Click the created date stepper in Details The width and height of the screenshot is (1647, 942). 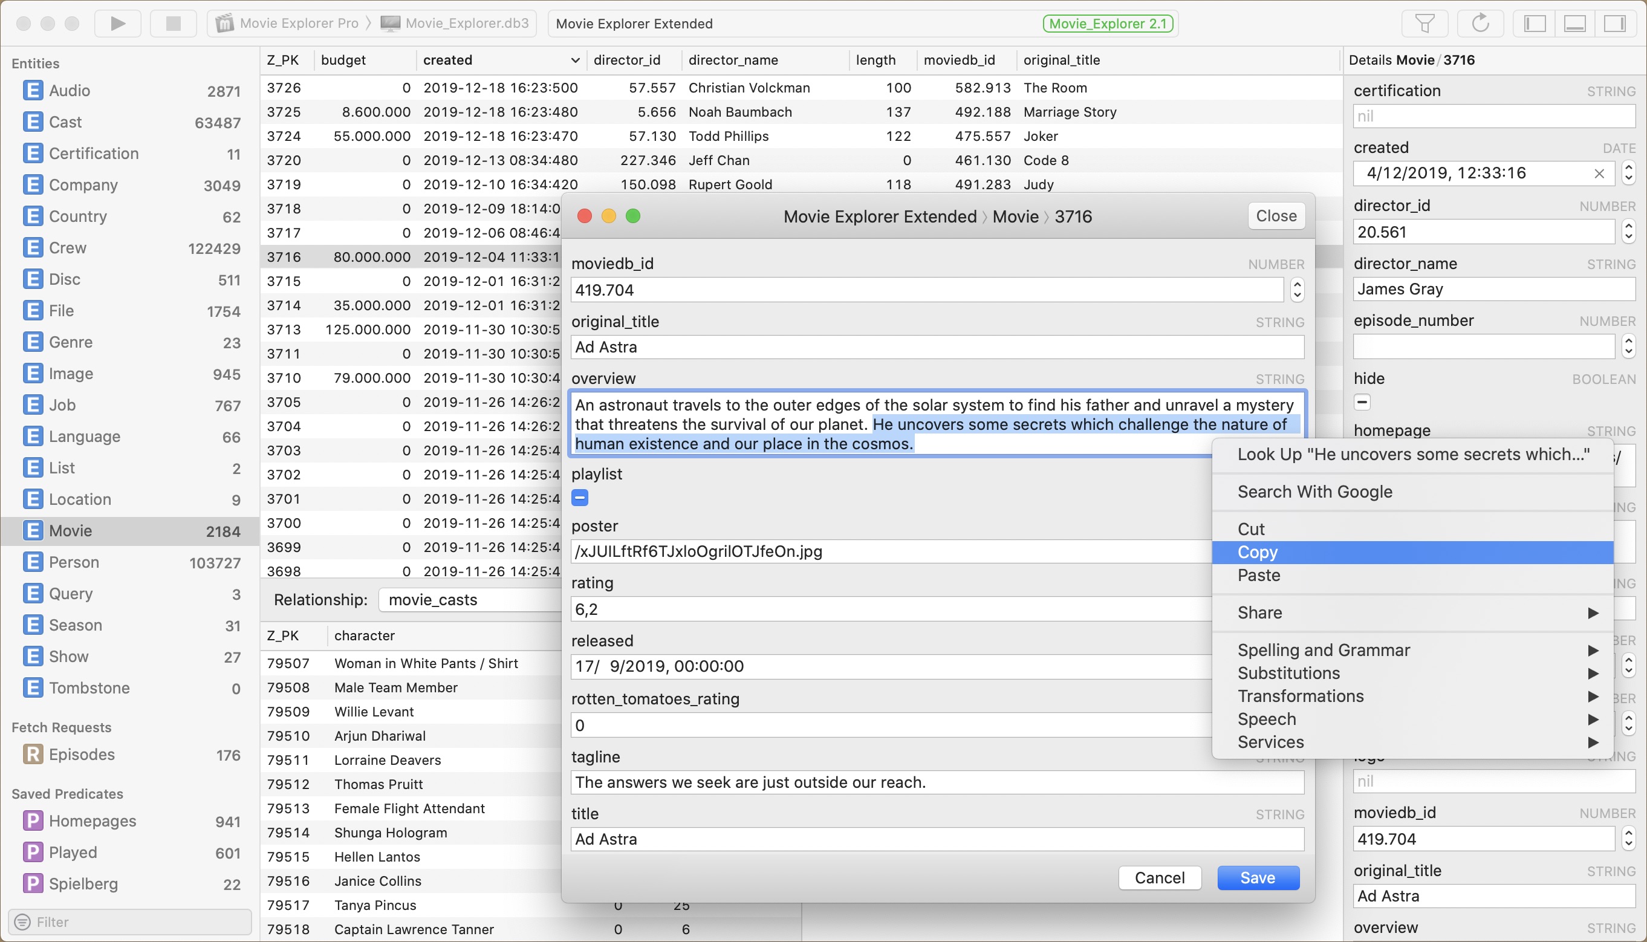point(1628,173)
